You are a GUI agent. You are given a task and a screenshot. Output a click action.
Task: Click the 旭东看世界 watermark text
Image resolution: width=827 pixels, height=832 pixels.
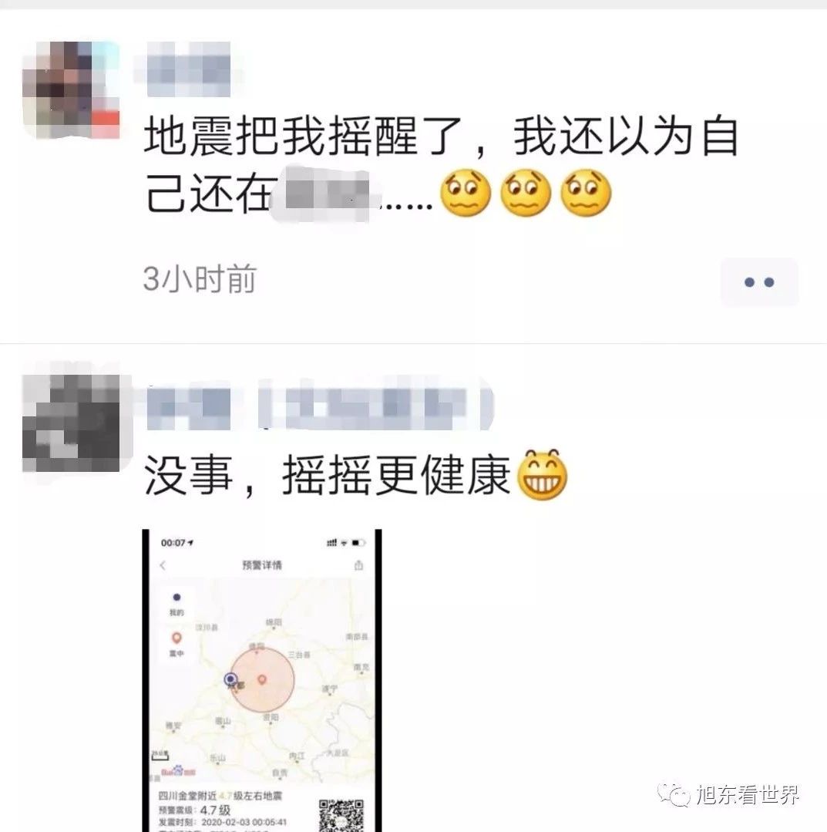747,795
